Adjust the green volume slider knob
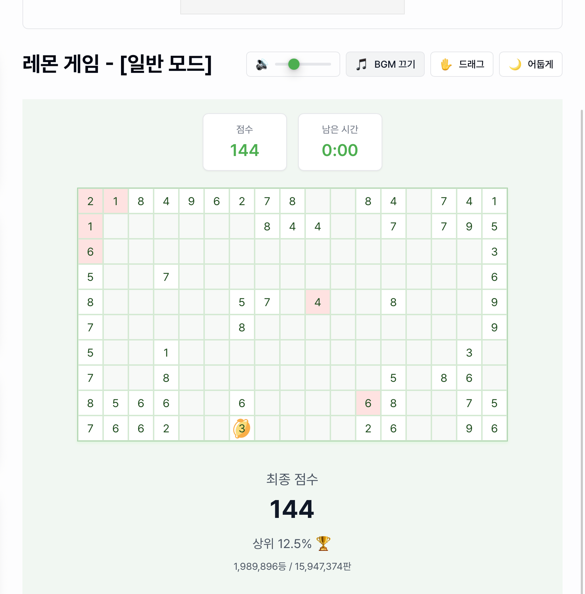 click(x=294, y=65)
